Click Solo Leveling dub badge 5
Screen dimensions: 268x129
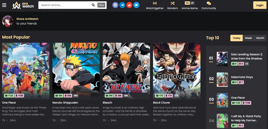pos(241,64)
